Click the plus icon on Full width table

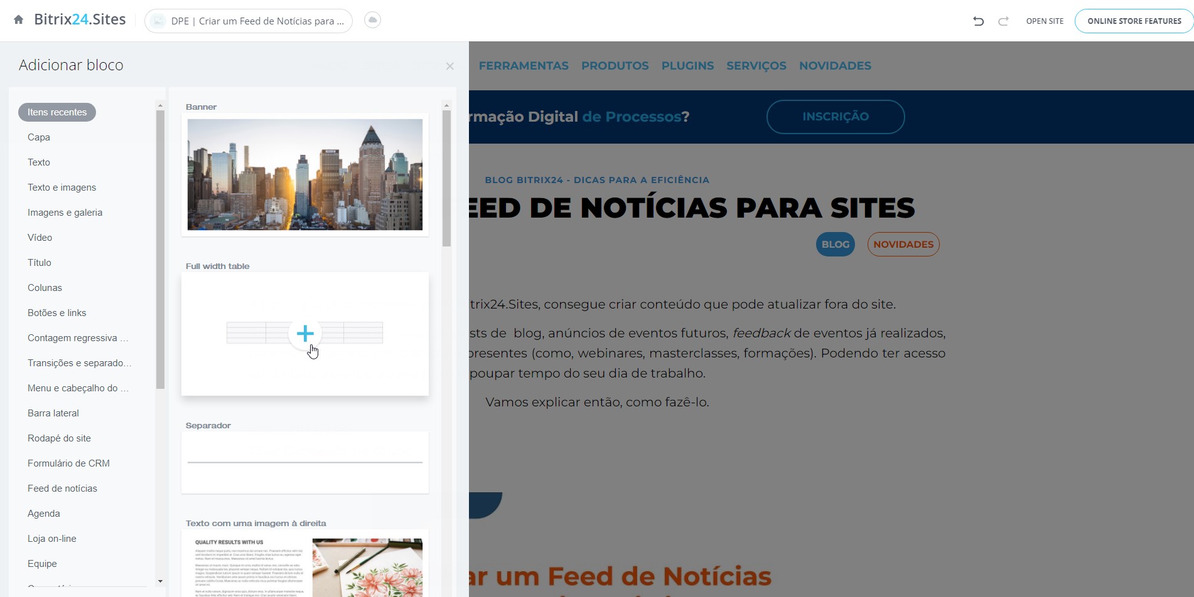pos(305,333)
